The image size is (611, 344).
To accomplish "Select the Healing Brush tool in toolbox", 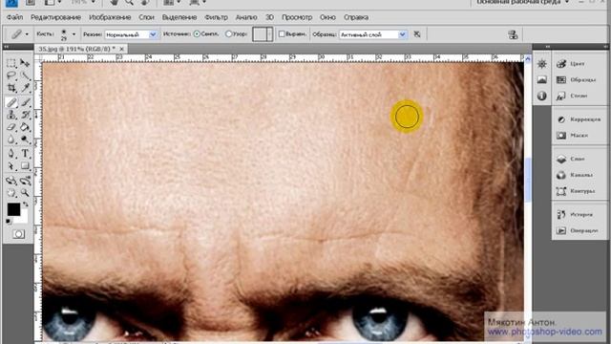I will (x=11, y=102).
